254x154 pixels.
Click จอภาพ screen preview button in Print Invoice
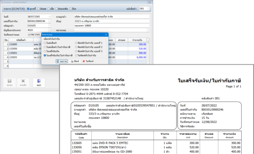coord(62,61)
